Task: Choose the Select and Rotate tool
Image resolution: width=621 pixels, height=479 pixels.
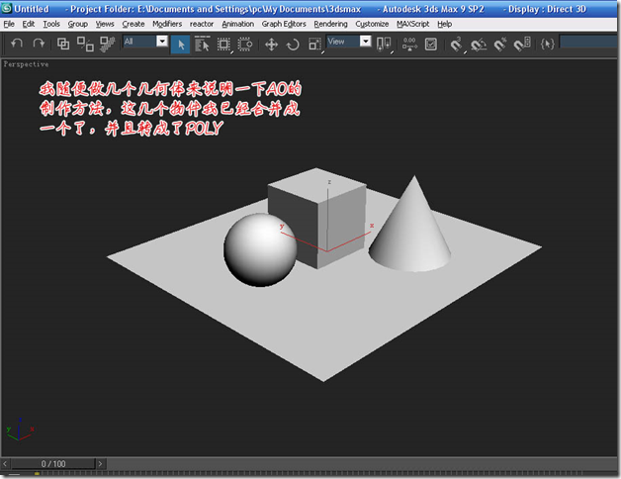Action: pos(293,44)
